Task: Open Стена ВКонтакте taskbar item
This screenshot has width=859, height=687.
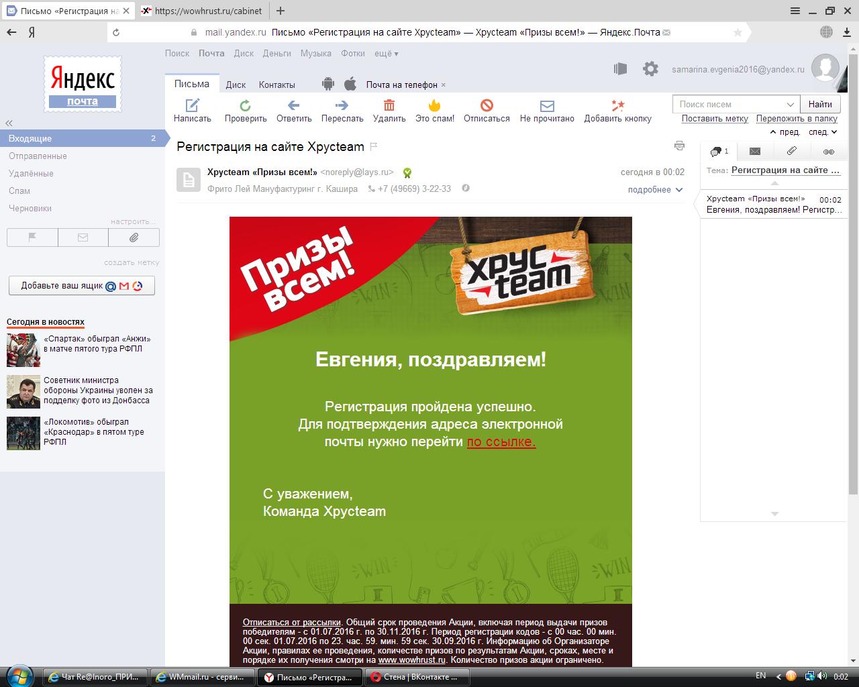Action: tap(417, 677)
